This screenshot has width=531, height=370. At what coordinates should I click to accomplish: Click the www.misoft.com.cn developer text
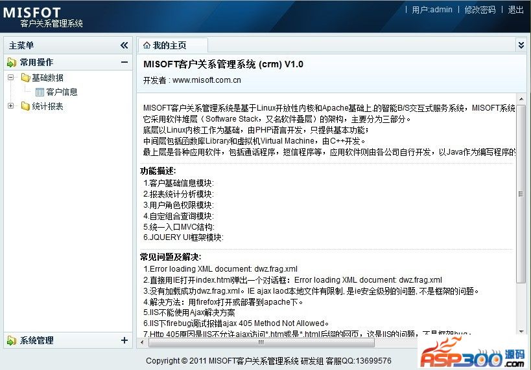coord(207,80)
